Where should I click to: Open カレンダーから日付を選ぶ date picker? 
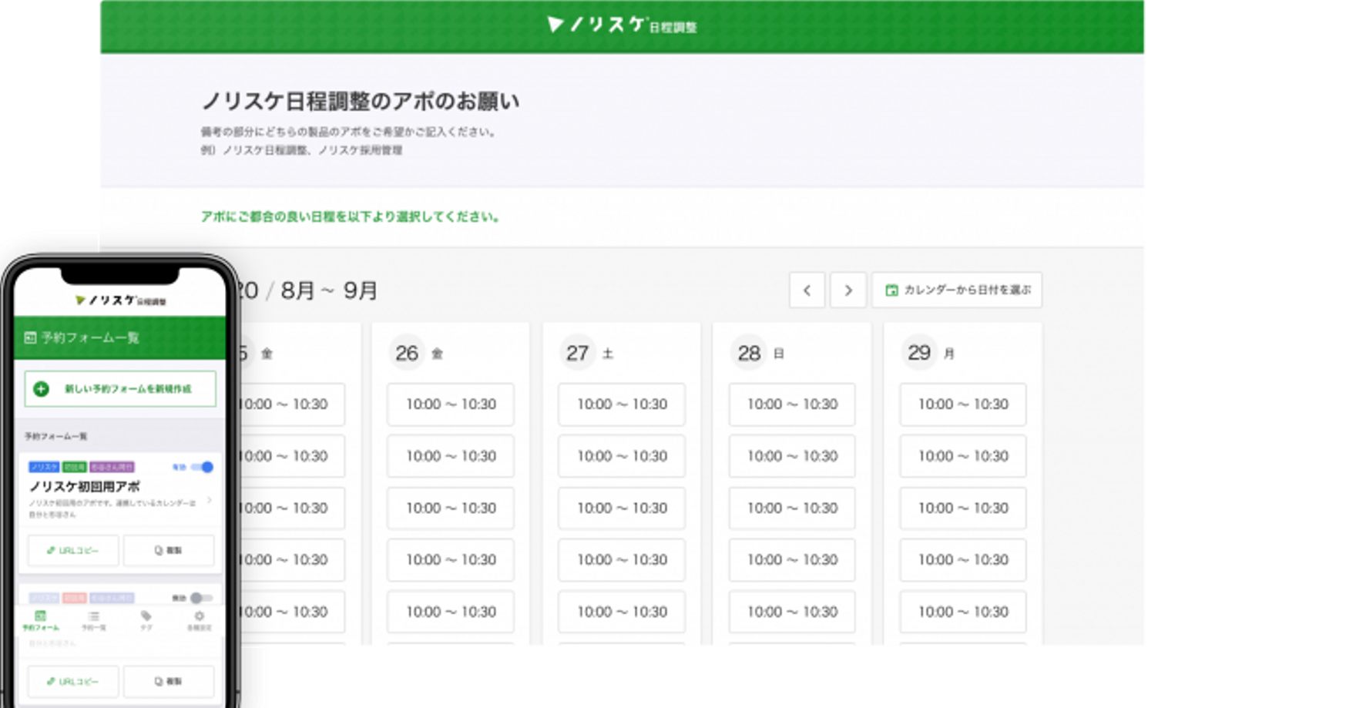[957, 290]
